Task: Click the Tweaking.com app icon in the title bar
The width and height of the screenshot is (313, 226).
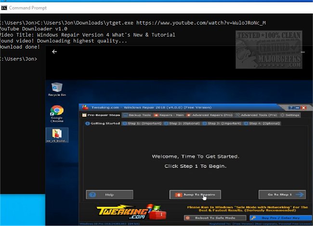Action: pos(85,107)
